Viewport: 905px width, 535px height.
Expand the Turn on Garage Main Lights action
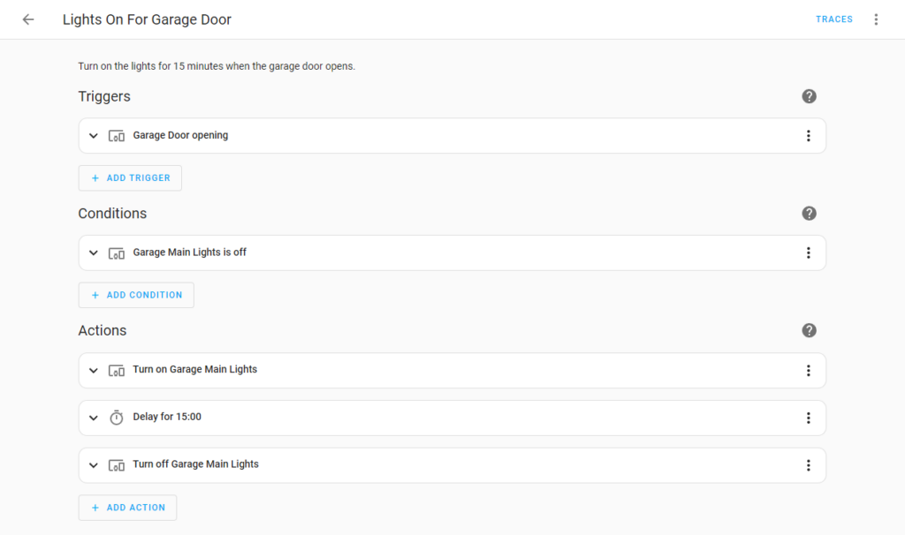pos(94,371)
